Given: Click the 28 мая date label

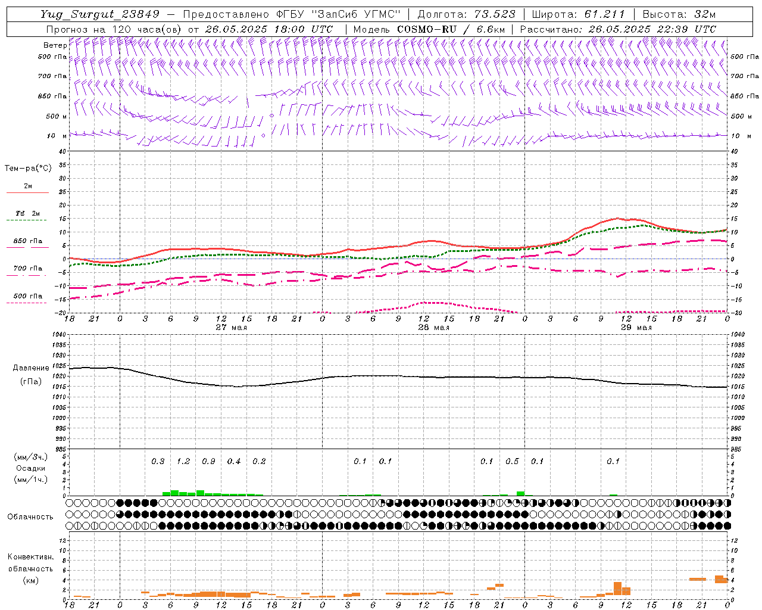Looking at the screenshot, I should 433,328.
